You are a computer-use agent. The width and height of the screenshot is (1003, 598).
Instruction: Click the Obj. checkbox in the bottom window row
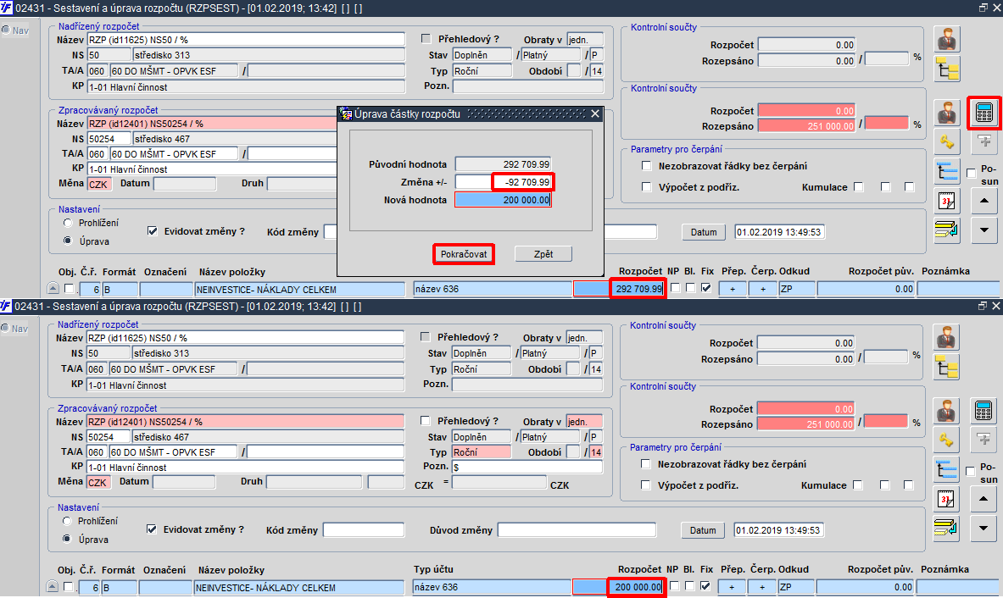pyautogui.click(x=69, y=586)
